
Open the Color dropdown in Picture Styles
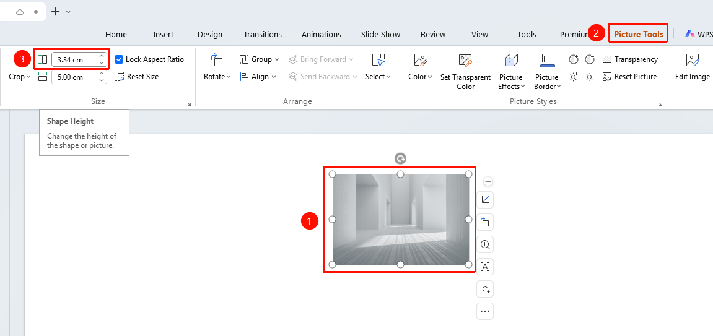pos(420,77)
